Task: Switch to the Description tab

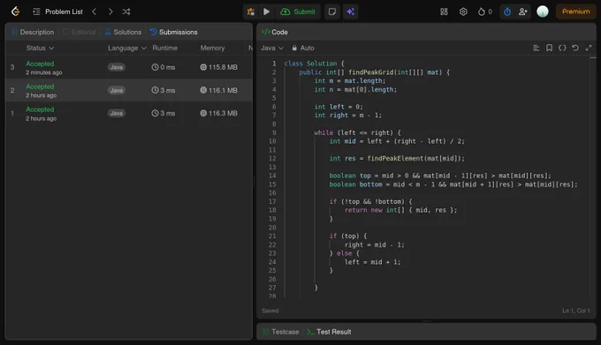Action: pos(33,32)
